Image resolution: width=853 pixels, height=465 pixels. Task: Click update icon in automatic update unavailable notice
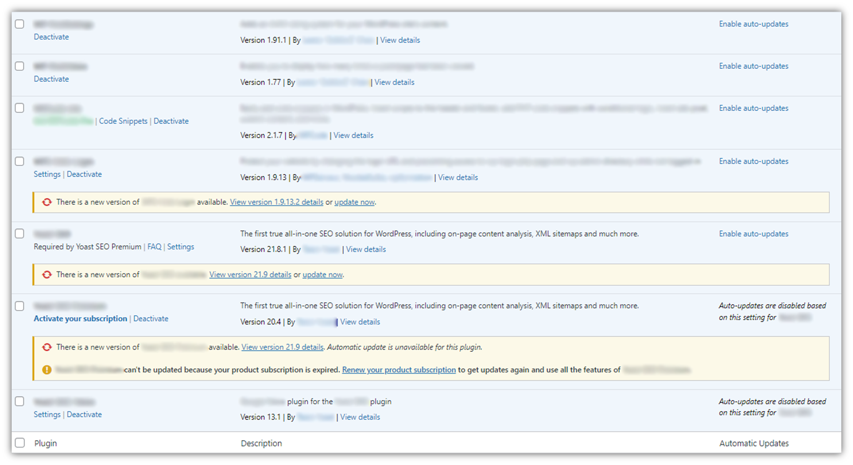point(47,347)
